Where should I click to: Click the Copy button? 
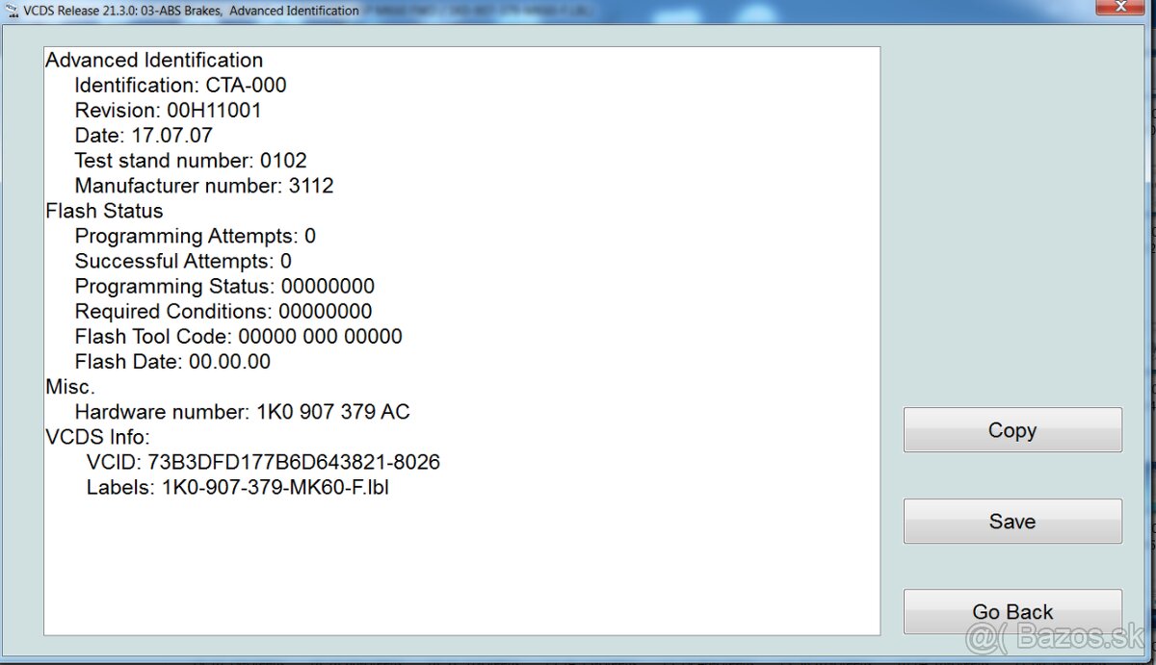pos(1012,430)
